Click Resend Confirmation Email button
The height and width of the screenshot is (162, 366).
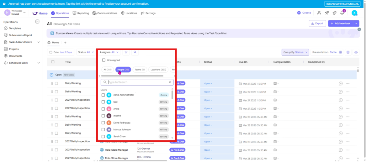[x=342, y=4]
